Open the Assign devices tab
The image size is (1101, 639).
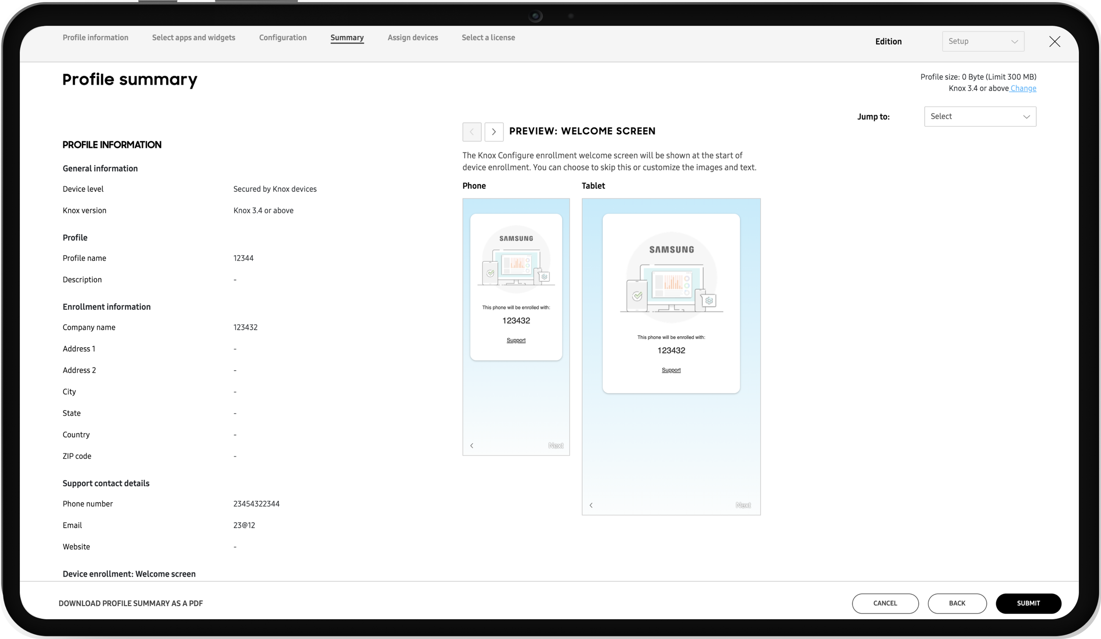point(413,37)
